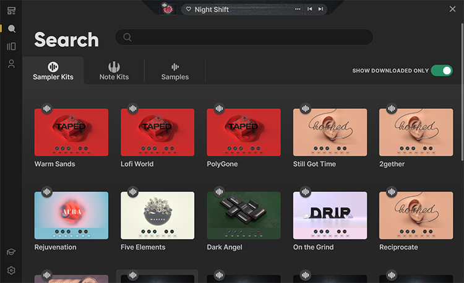464x283 pixels.
Task: Click the Still Got Time kit title
Action: 314,164
